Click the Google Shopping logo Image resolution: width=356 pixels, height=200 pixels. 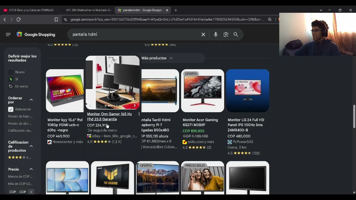coord(36,34)
